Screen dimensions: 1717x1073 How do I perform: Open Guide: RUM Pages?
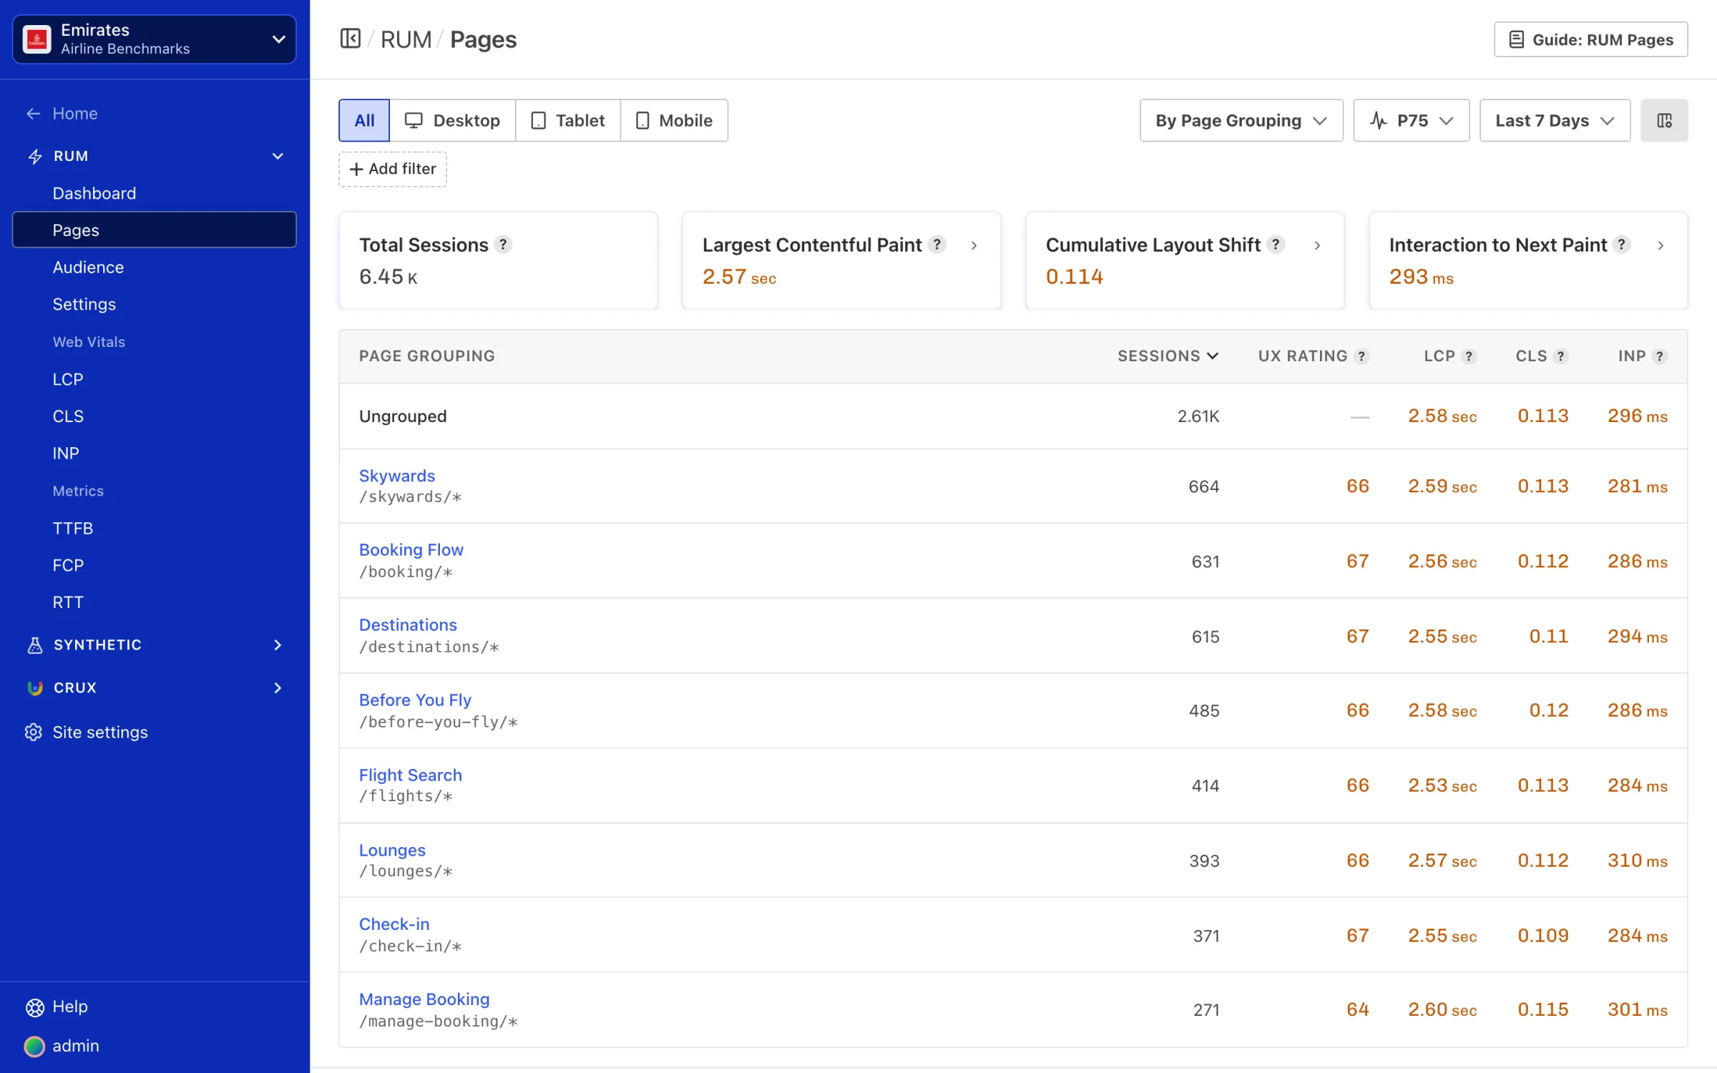tap(1590, 39)
